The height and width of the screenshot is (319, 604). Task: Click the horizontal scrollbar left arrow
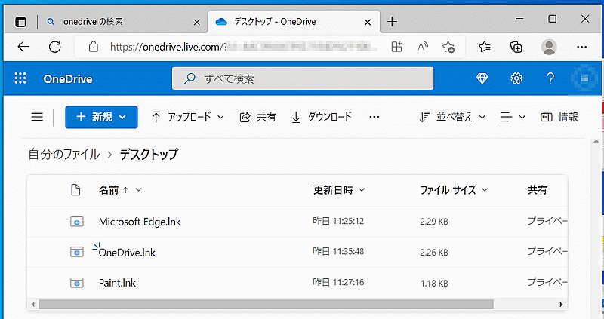click(32, 305)
